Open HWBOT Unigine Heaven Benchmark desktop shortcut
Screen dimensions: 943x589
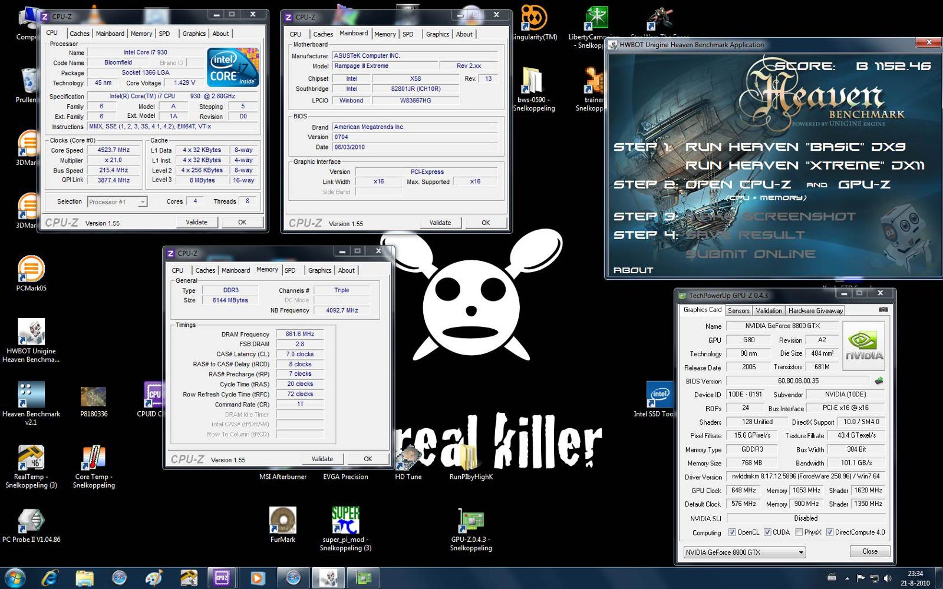[31, 340]
